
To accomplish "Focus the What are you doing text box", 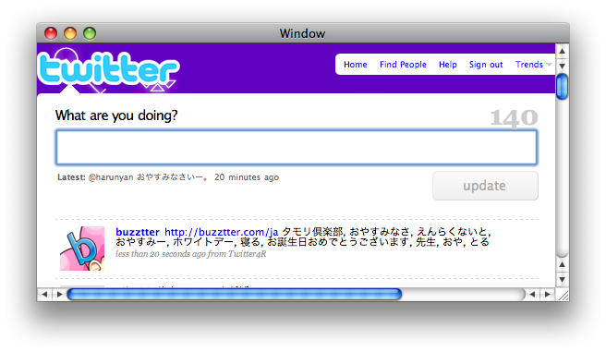I will (297, 147).
